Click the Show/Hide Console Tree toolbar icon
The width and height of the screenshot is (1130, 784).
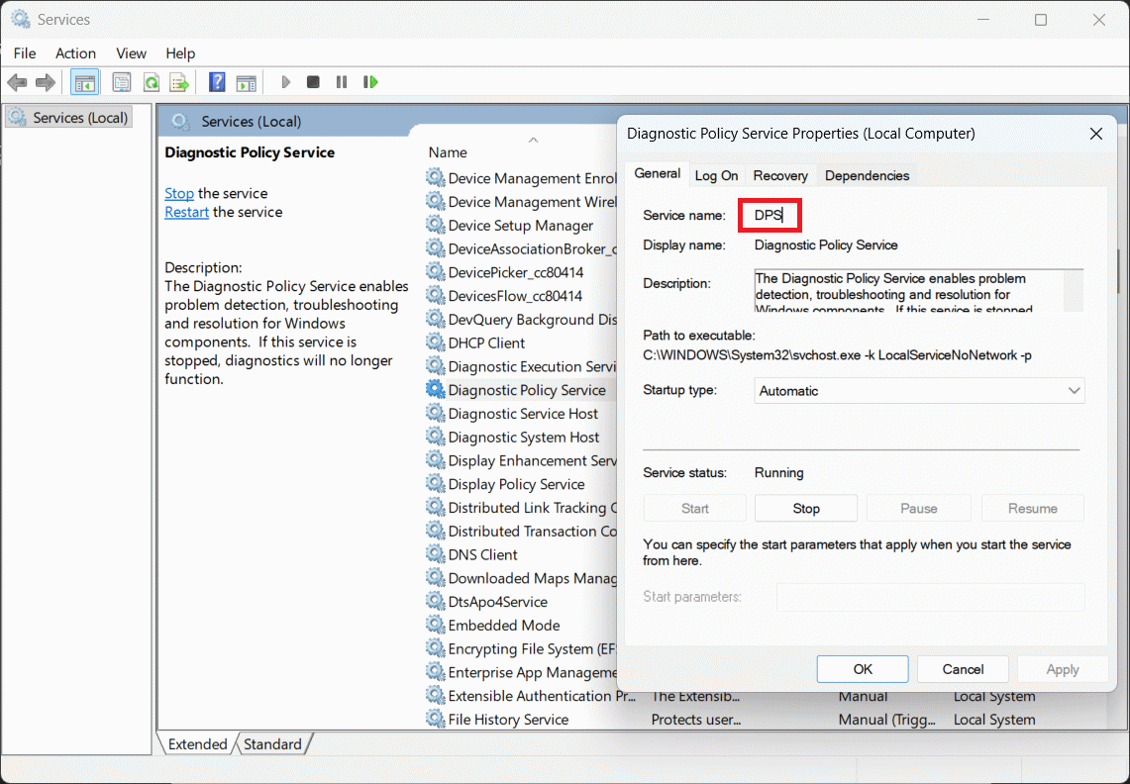click(84, 82)
